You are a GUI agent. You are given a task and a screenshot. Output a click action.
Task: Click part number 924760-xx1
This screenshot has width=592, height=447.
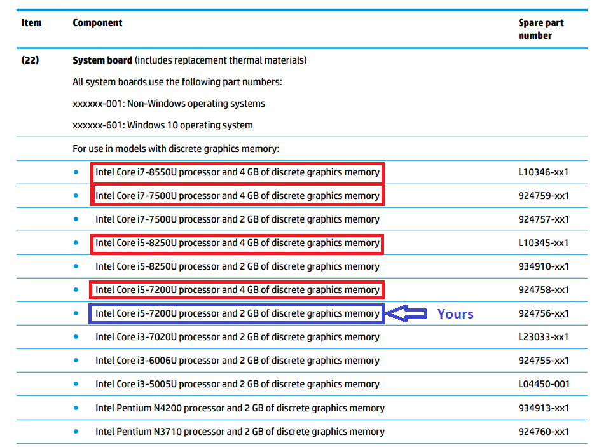pyautogui.click(x=543, y=432)
